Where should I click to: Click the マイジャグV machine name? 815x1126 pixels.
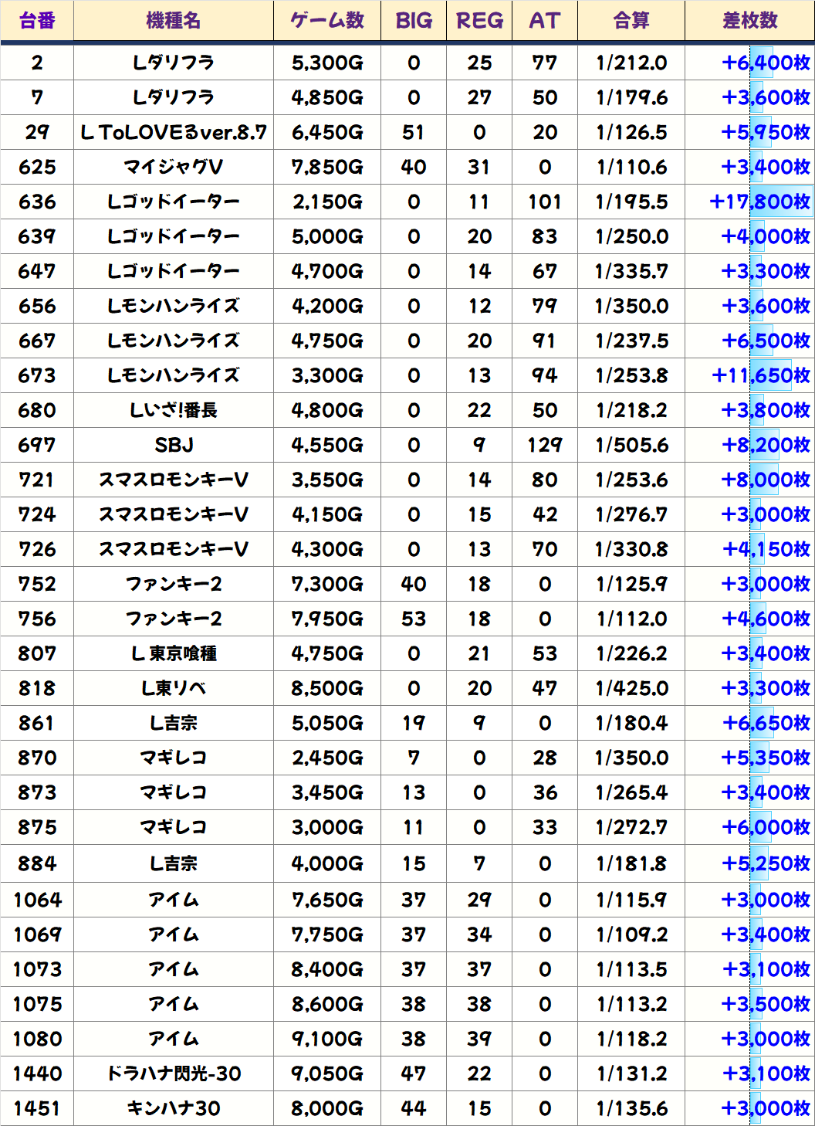click(x=174, y=168)
